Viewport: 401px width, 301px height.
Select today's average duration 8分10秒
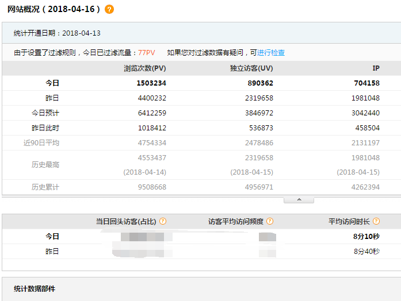(x=366, y=236)
